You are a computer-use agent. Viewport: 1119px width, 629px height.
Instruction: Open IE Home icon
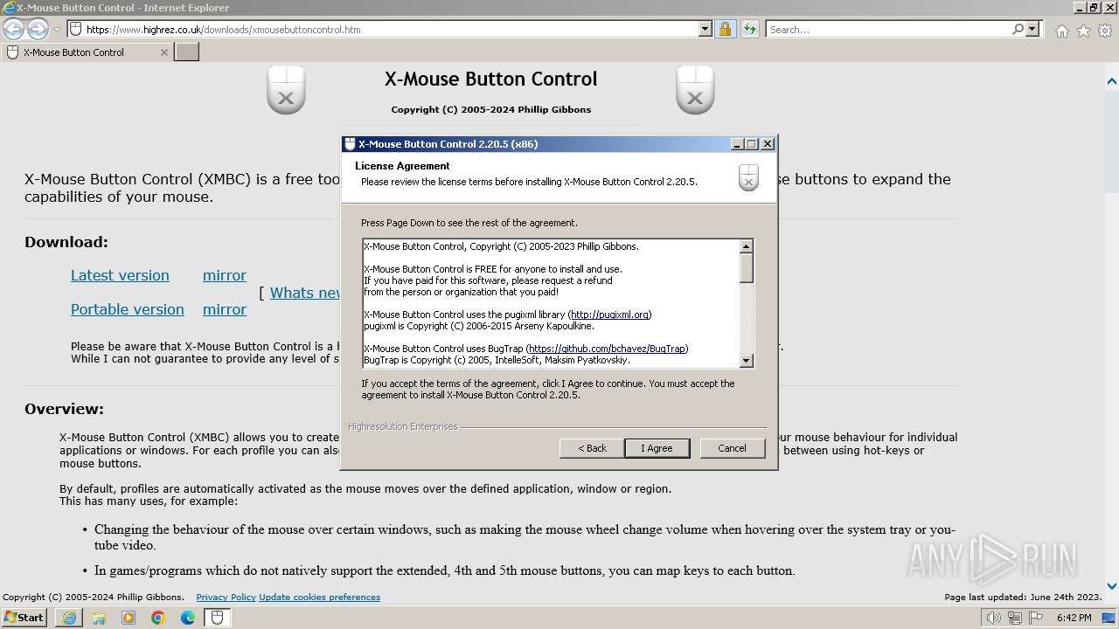(x=1061, y=31)
